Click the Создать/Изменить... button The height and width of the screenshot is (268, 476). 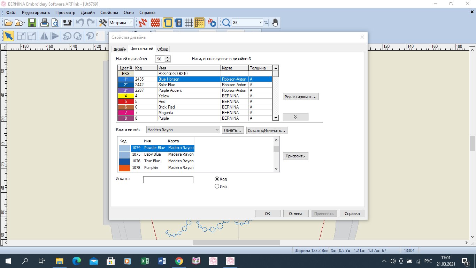(267, 130)
